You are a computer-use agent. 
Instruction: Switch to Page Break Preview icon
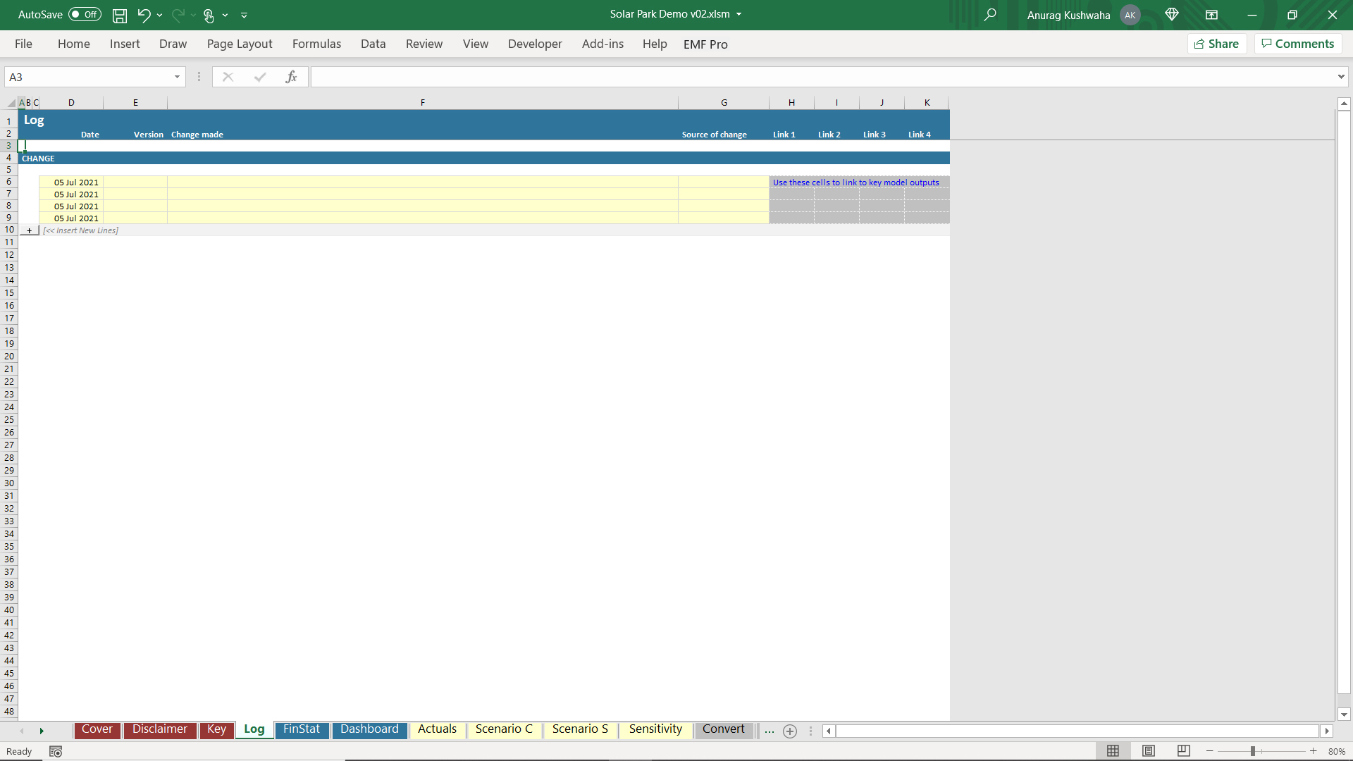[x=1184, y=751]
